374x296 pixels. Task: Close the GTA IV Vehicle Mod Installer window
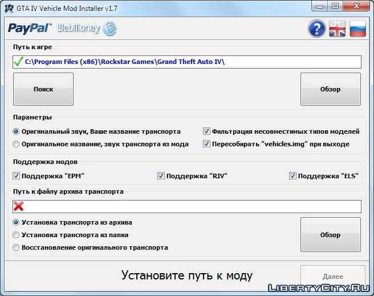coord(356,6)
